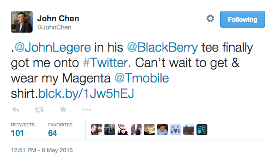Open John Chen's profile picture
The width and height of the screenshot is (275, 164).
coord(22,22)
